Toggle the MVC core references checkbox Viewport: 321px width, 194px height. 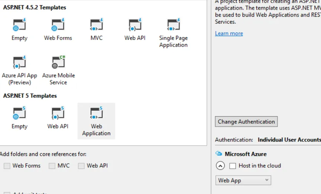click(52, 166)
